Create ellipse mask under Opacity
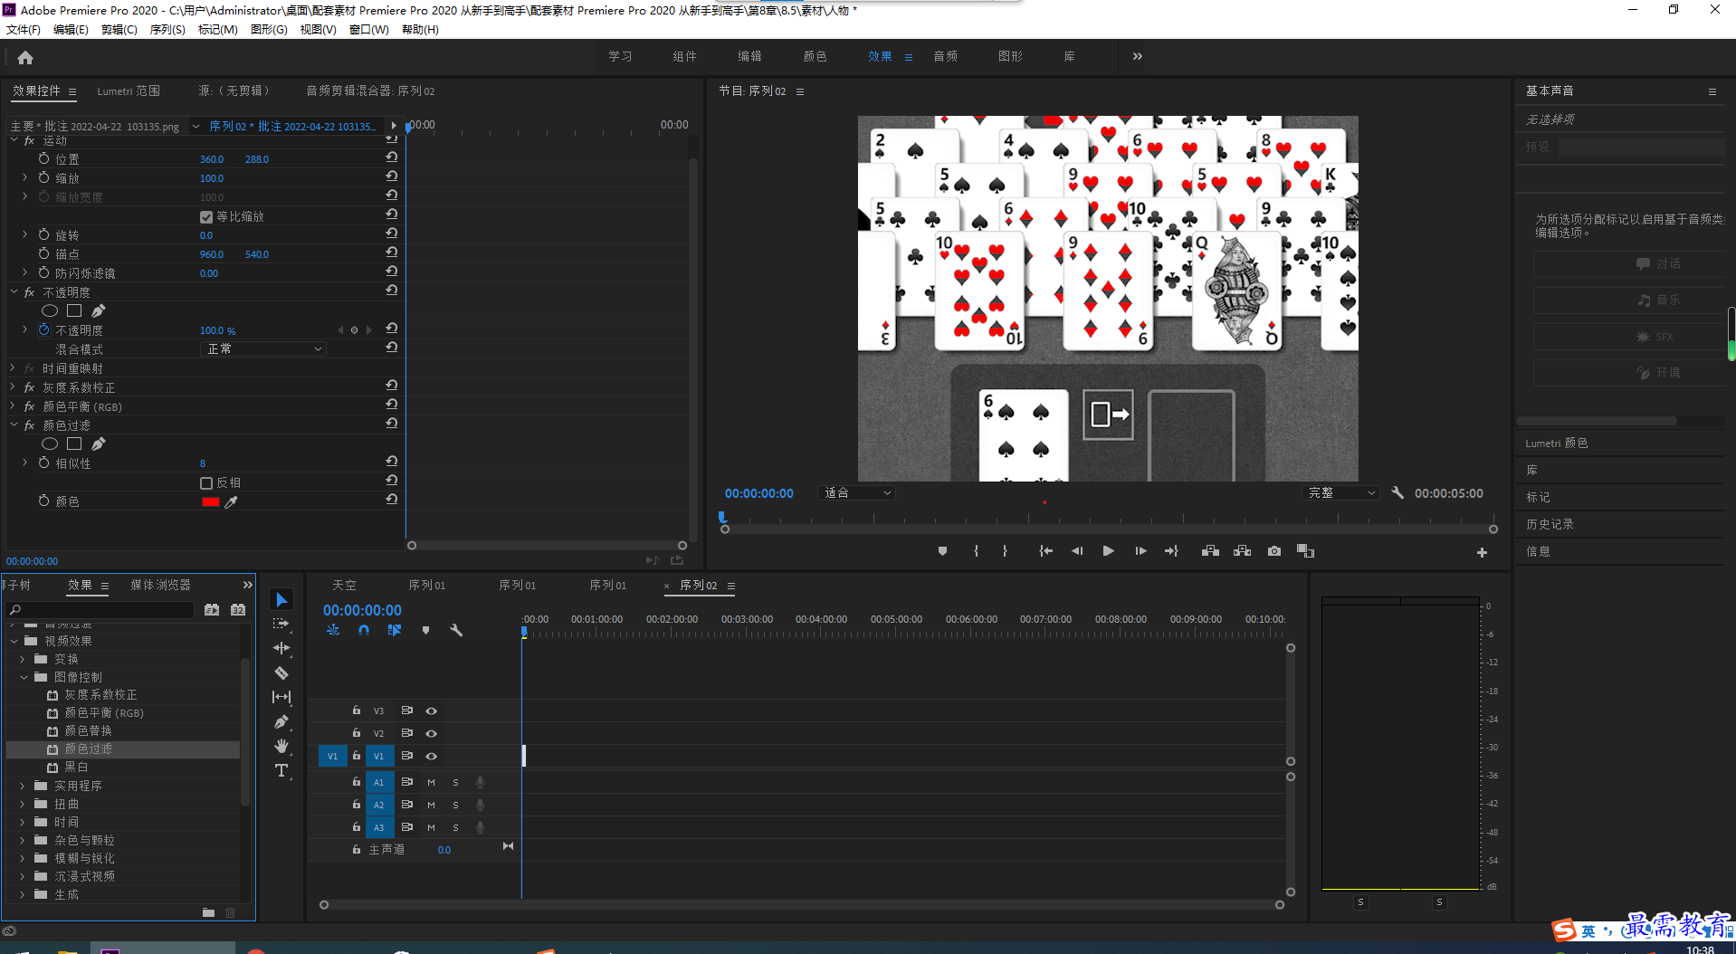Screen dimensions: 1736x954 [x=50, y=310]
